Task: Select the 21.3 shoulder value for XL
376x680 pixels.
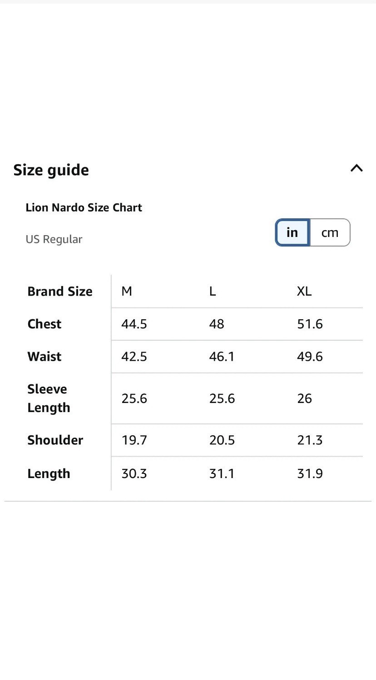Action: tap(310, 440)
